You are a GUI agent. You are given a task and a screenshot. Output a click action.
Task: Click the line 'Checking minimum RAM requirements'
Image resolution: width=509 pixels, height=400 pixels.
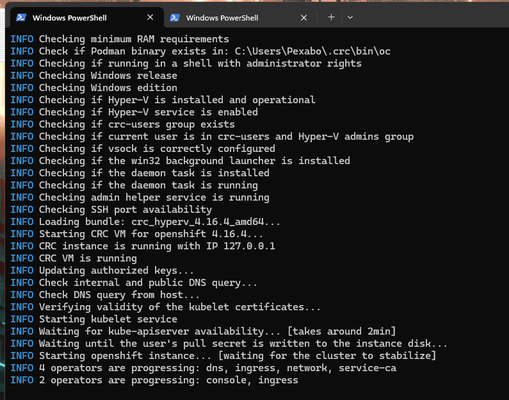click(120, 39)
